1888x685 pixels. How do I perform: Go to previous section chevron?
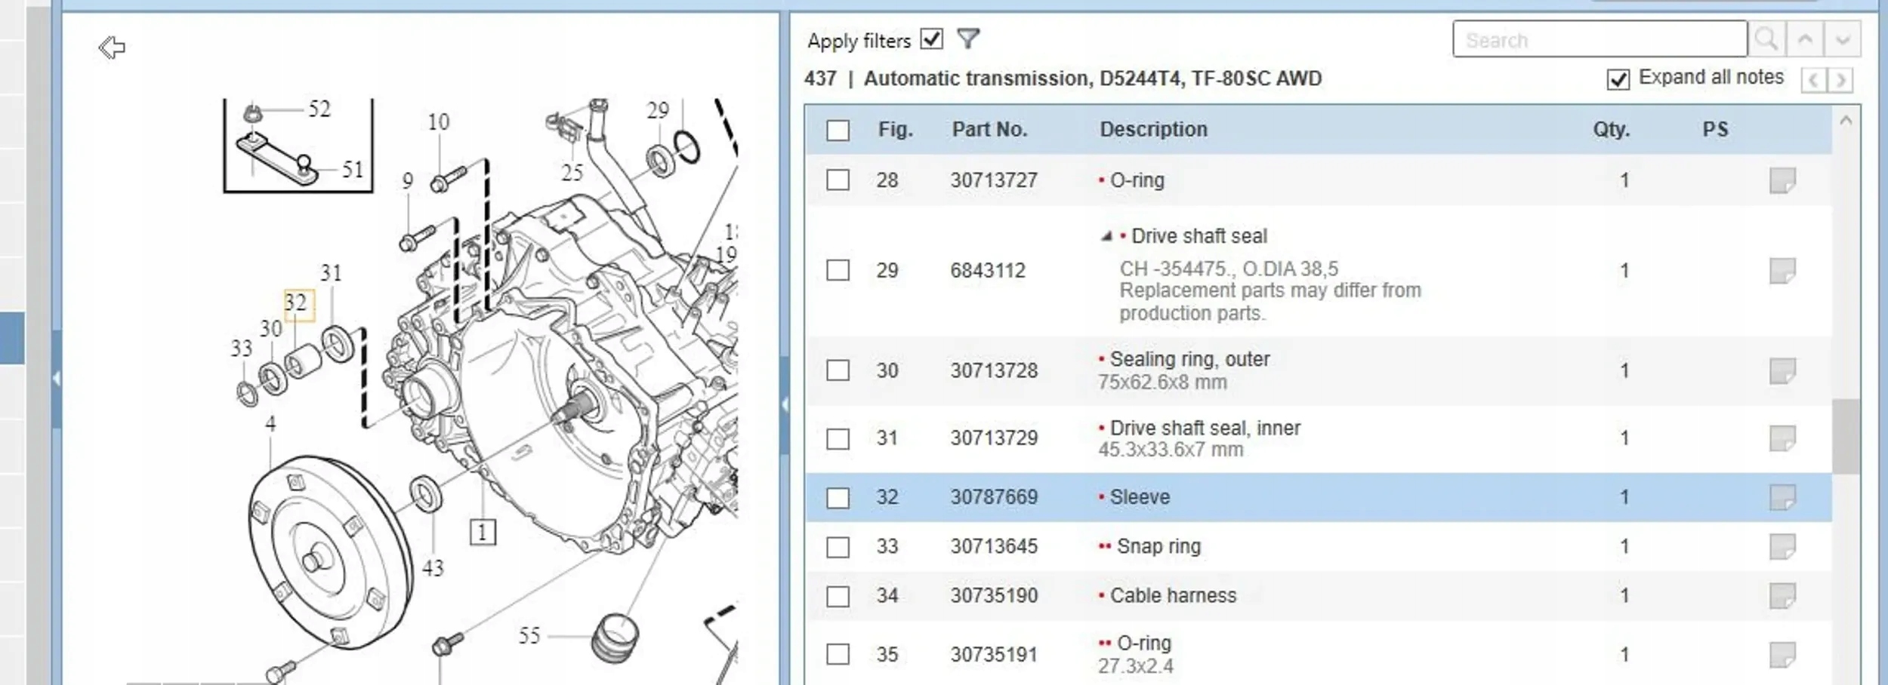(x=1814, y=79)
